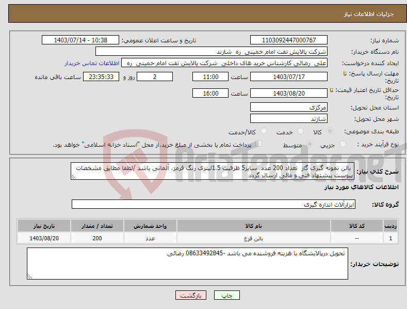
Task: Open the اطلاعات تماس خریدار link
Action: click(x=92, y=63)
